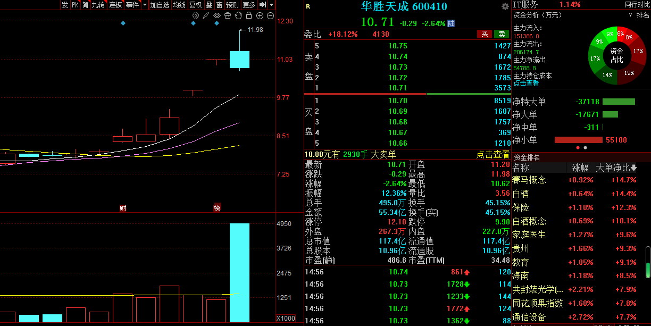651x326 pixels.
Task: Click the 陆 connect badge next to the price
Action: [x=451, y=23]
